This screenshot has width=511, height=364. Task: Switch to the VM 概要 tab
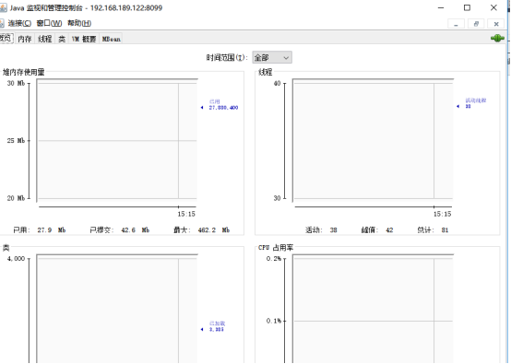(x=84, y=39)
